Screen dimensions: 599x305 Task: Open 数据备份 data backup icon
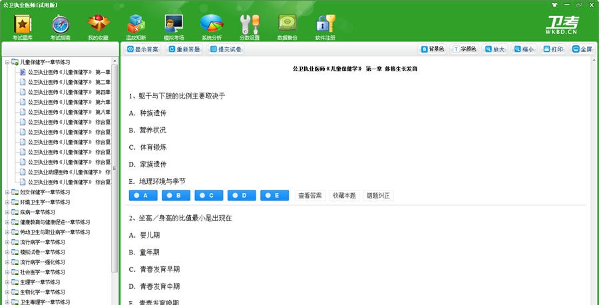click(x=288, y=25)
